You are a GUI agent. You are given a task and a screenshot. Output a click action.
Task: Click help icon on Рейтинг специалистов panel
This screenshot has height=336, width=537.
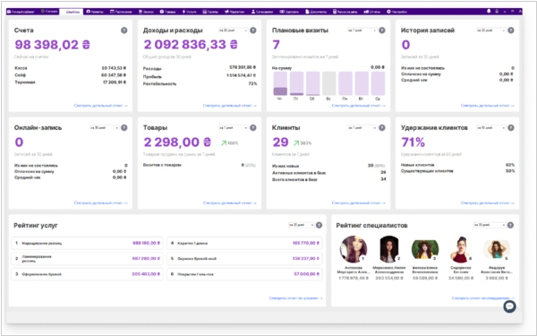510,225
